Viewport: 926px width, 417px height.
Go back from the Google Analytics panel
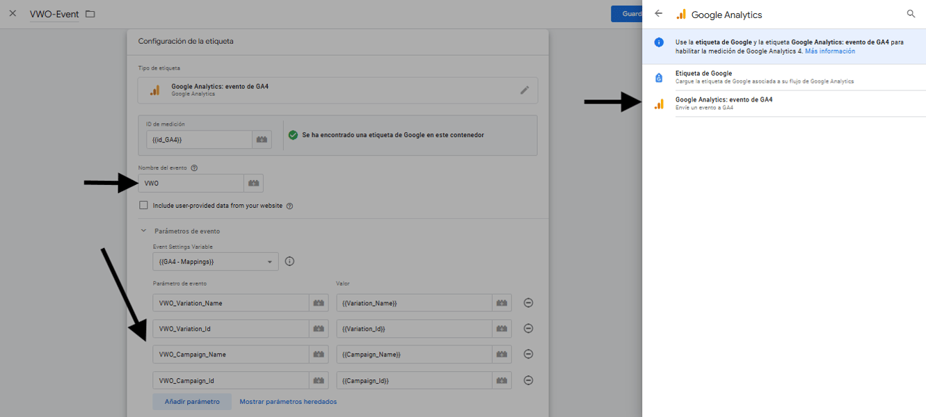(659, 14)
